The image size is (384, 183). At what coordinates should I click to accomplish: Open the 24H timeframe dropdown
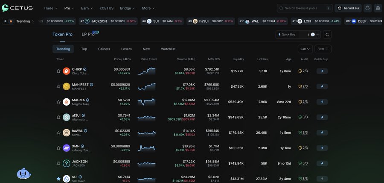pyautogui.click(x=305, y=49)
